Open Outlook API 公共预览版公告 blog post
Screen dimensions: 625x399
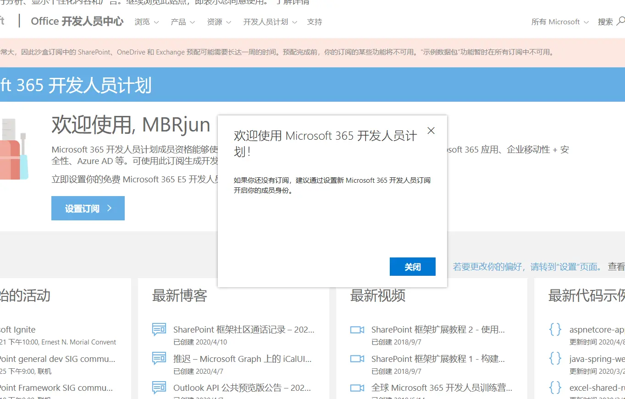tap(243, 388)
